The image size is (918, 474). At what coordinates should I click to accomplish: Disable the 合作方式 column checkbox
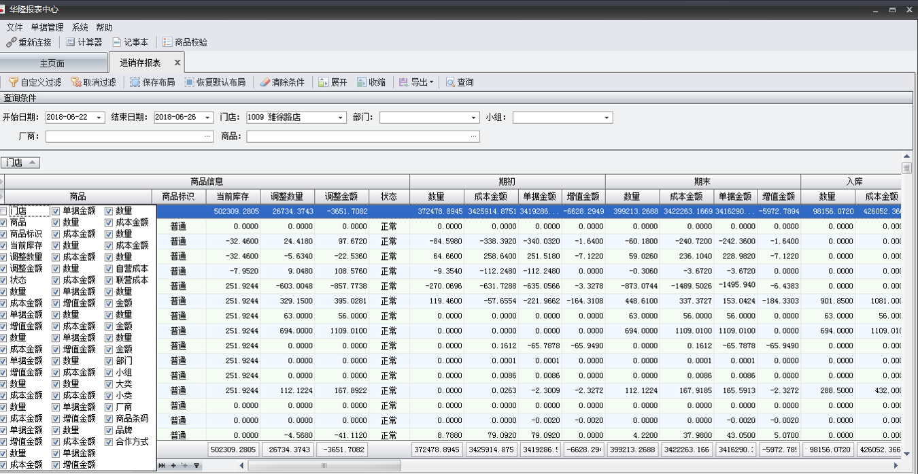109,442
